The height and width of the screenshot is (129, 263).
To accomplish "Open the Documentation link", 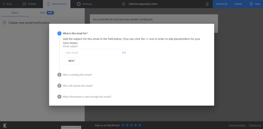I will point(237,125).
